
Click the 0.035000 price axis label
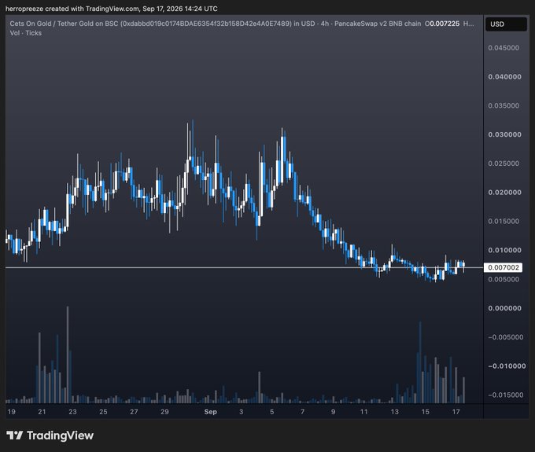pos(504,105)
